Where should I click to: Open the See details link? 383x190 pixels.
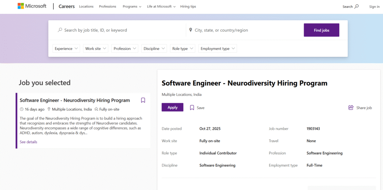point(28,142)
